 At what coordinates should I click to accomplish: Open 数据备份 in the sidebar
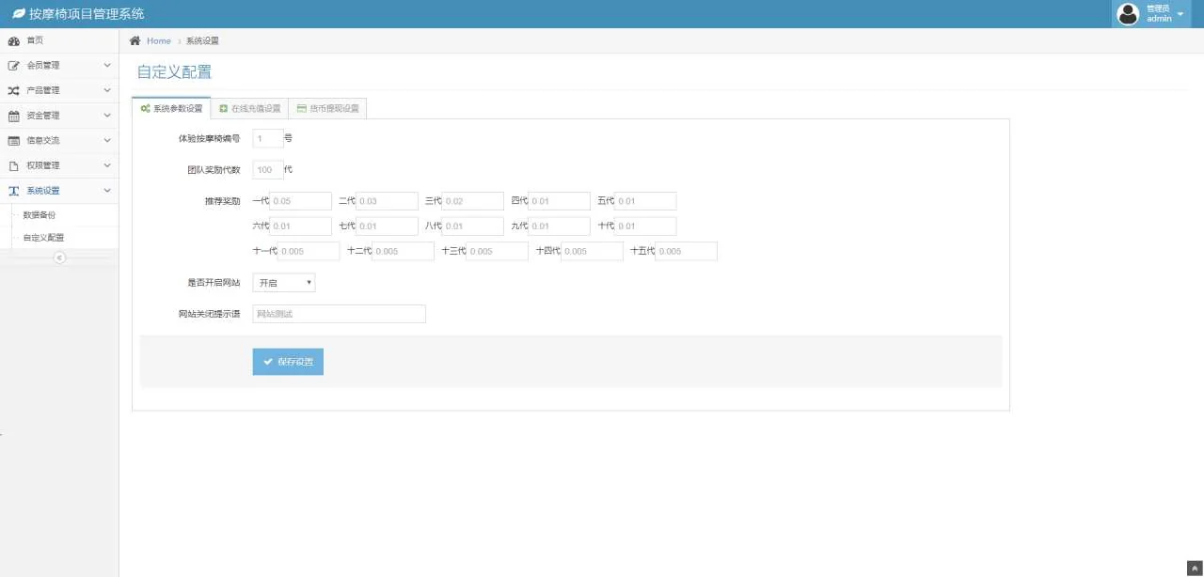(40, 215)
